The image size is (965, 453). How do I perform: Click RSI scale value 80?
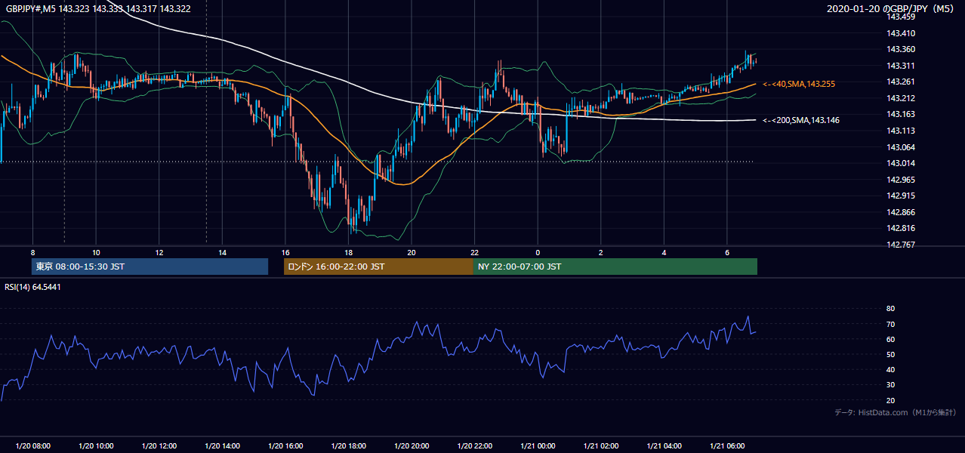pos(890,309)
